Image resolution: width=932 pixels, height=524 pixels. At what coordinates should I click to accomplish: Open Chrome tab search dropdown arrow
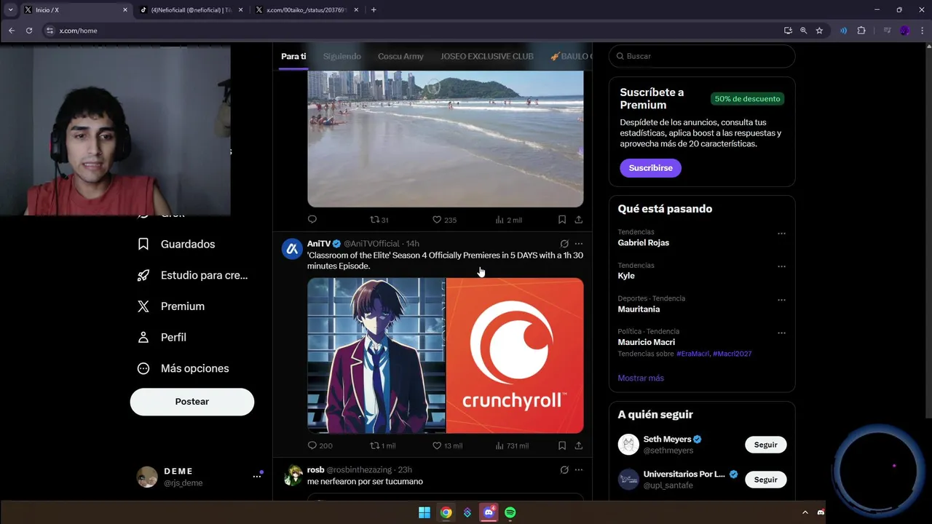click(x=10, y=10)
